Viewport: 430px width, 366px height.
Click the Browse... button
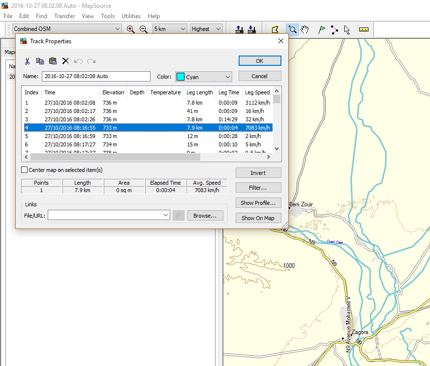click(205, 216)
